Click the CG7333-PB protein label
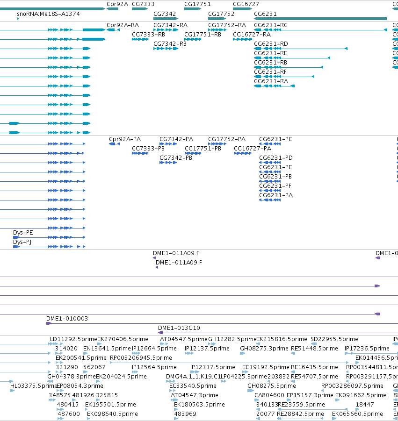Viewport: 398px width, 421px height. click(148, 149)
